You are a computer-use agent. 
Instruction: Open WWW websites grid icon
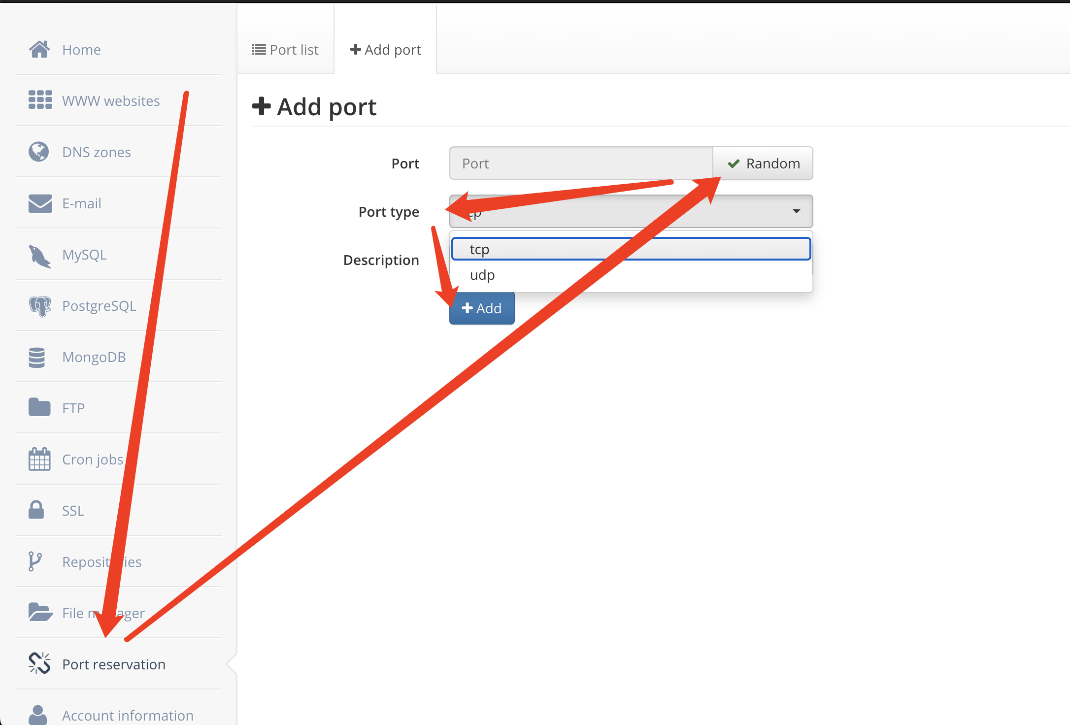(40, 100)
